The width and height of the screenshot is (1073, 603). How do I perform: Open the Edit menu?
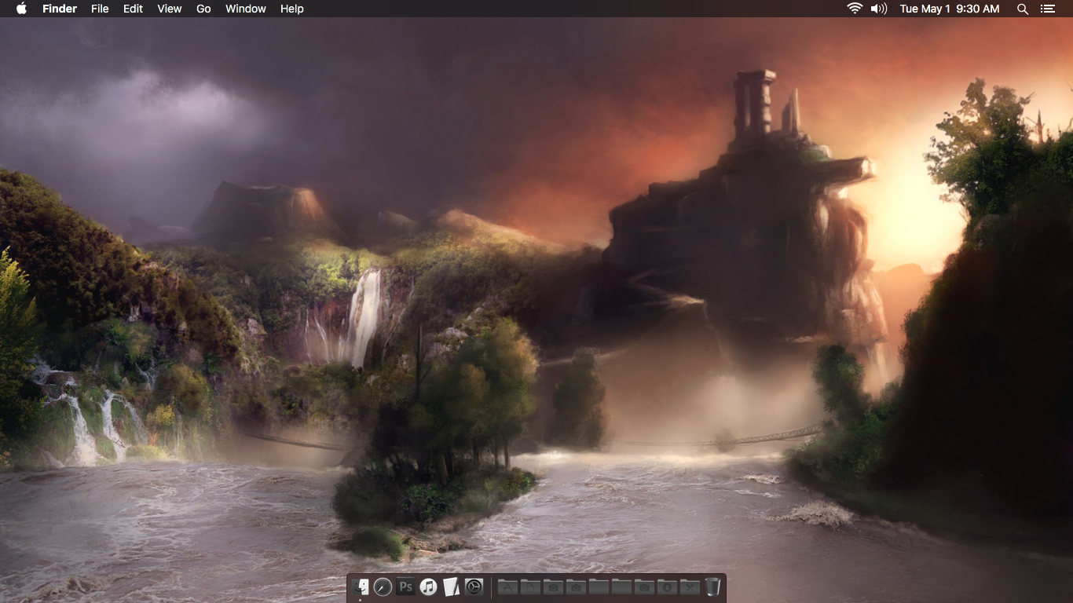[x=133, y=9]
